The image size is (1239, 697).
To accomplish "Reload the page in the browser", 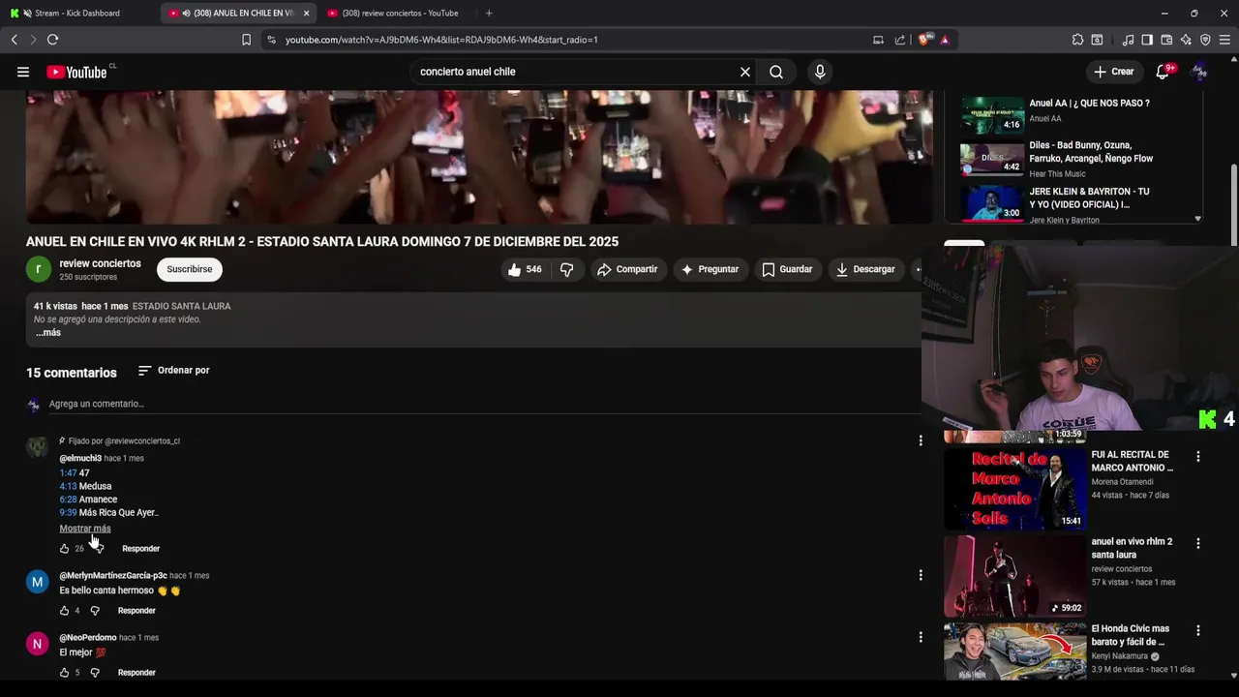I will coord(52,40).
